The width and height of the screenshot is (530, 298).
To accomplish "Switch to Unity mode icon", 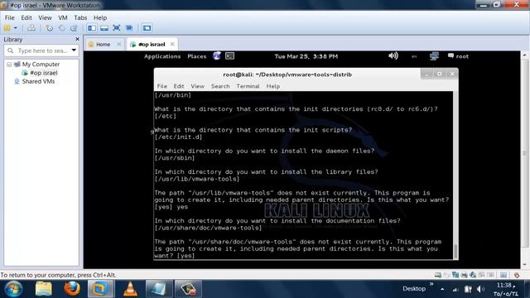I will [x=129, y=28].
